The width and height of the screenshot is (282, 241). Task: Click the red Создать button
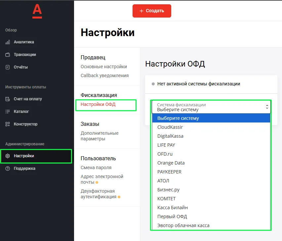pos(152,11)
